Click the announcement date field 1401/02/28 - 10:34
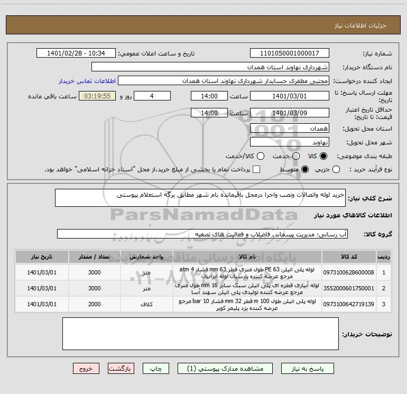407x394 pixels. click(76, 53)
